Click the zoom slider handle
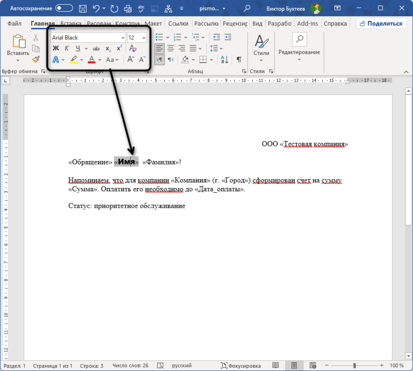This screenshot has width=413, height=371. coord(354,366)
